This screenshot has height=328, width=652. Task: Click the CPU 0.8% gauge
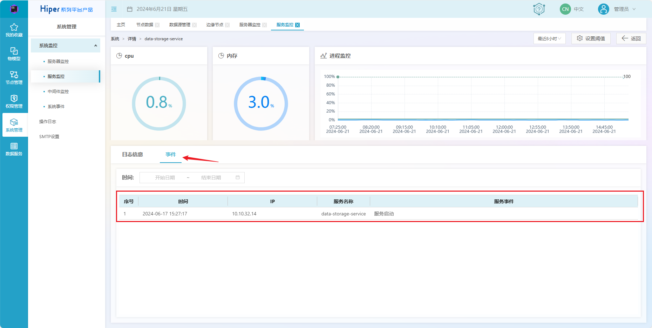[159, 104]
